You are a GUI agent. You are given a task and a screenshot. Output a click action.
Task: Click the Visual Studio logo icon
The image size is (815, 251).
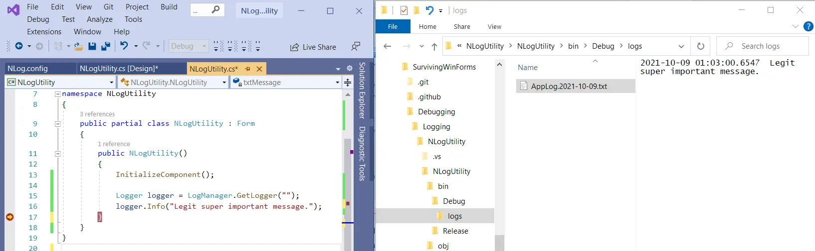pos(13,9)
